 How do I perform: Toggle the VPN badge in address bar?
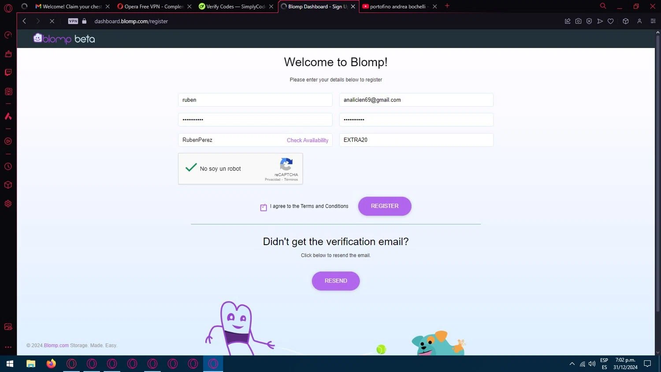point(73,21)
